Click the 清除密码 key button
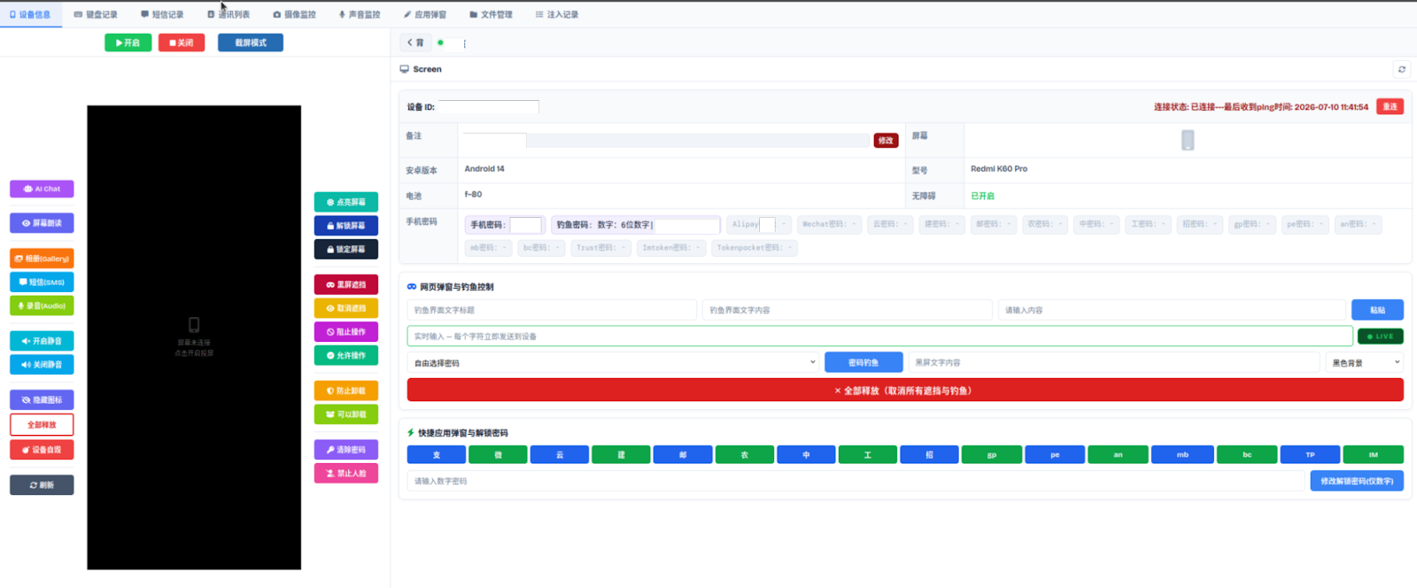Viewport: 1417px width, 588px height. (x=346, y=450)
